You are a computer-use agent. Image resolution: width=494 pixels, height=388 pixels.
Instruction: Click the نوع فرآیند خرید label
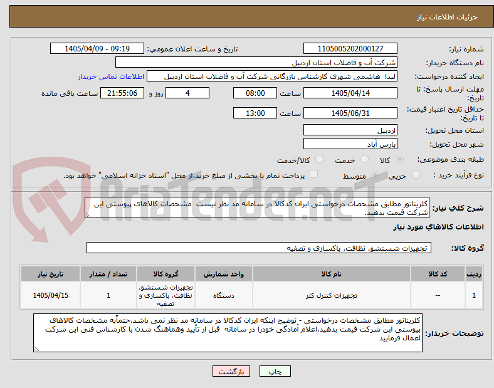[x=458, y=175]
